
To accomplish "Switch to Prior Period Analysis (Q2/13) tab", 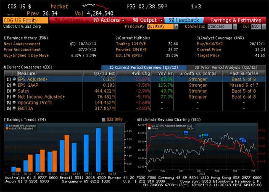I will pos(226,67).
